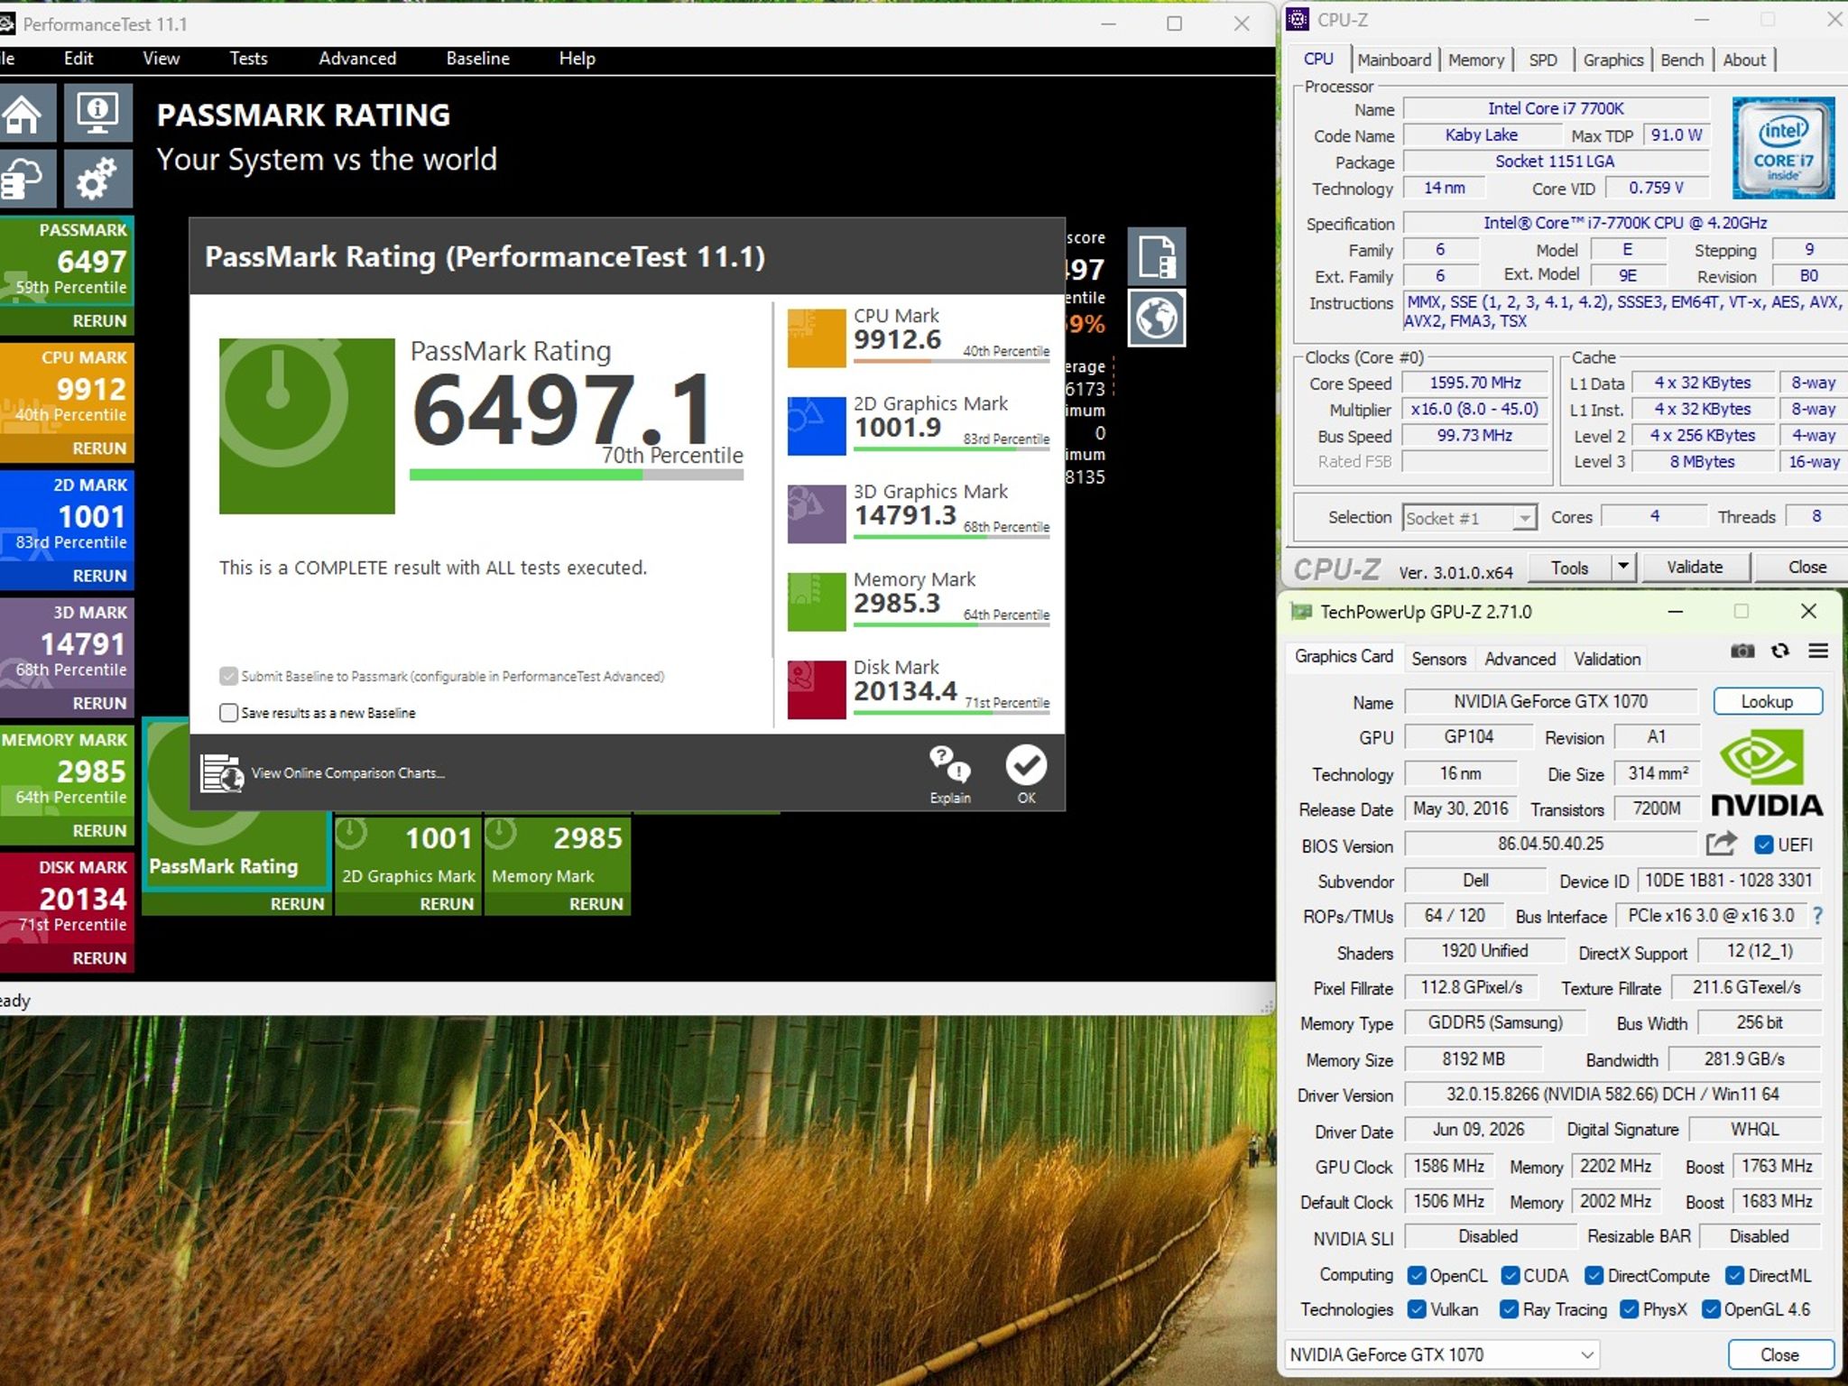This screenshot has height=1386, width=1848.
Task: Toggle Submit Baseline to Passmark checkbox
Action: pos(228,676)
